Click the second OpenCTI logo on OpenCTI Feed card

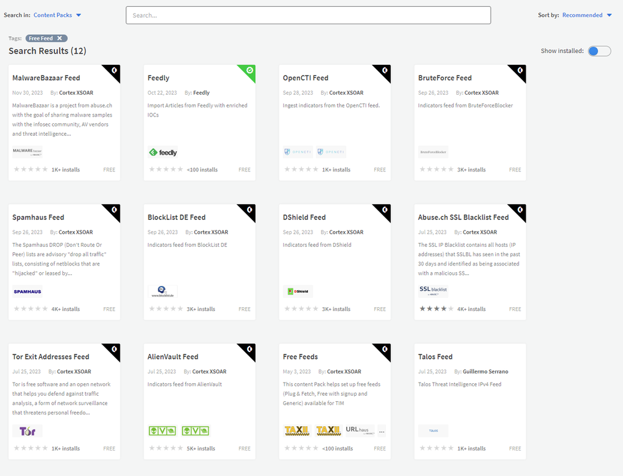331,151
